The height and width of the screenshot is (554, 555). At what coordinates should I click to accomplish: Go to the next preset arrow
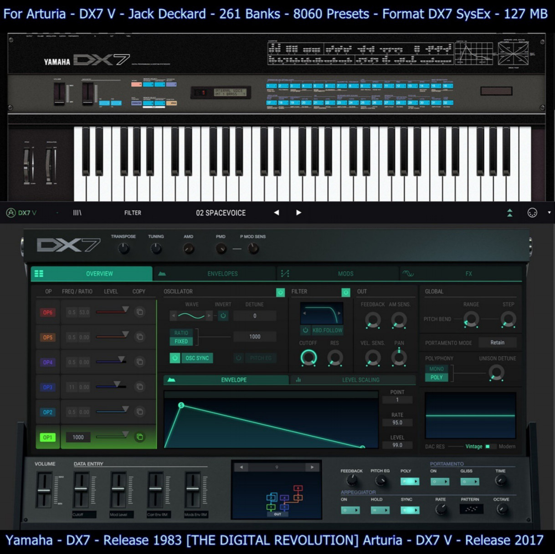[x=298, y=213]
